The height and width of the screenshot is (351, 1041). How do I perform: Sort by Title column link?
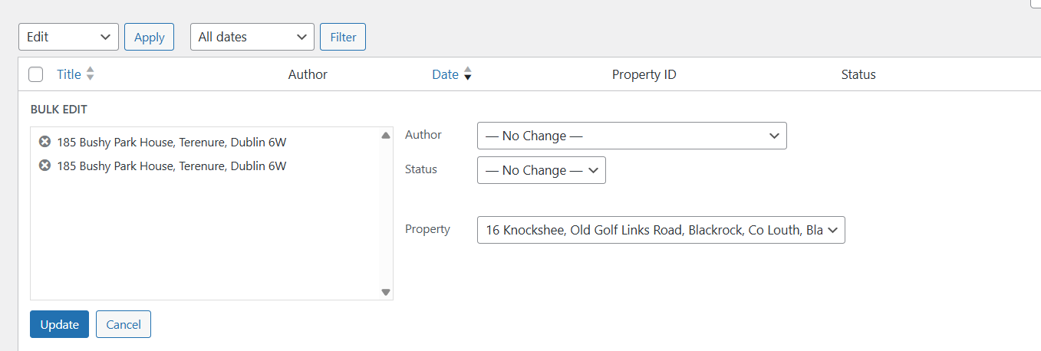(x=69, y=74)
